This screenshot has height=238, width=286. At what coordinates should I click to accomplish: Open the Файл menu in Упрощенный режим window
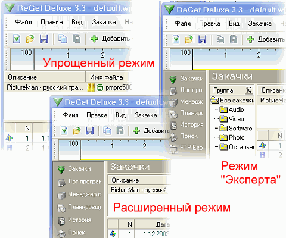pos(23,22)
